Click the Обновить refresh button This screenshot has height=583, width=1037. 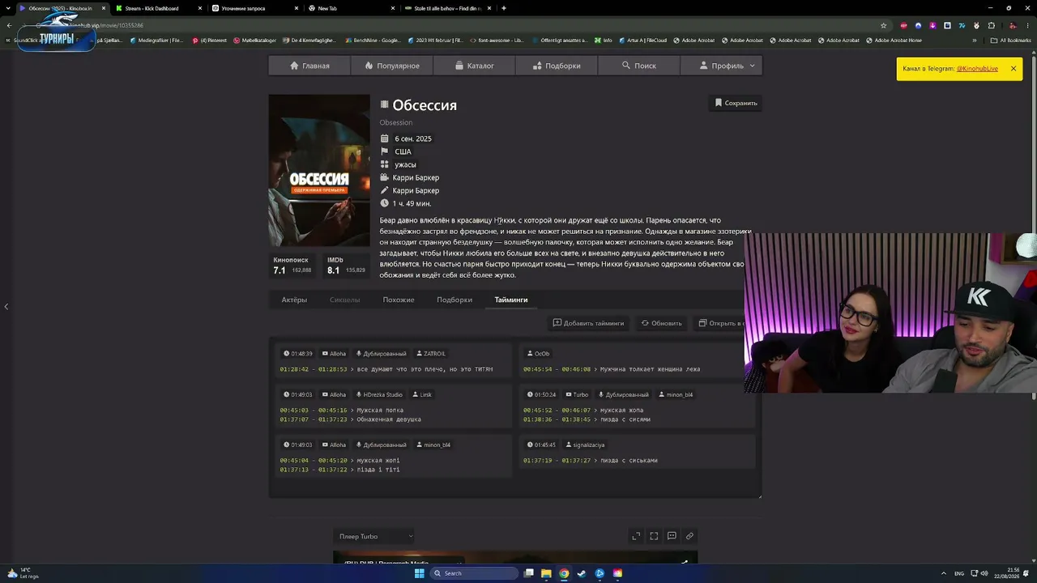click(661, 323)
